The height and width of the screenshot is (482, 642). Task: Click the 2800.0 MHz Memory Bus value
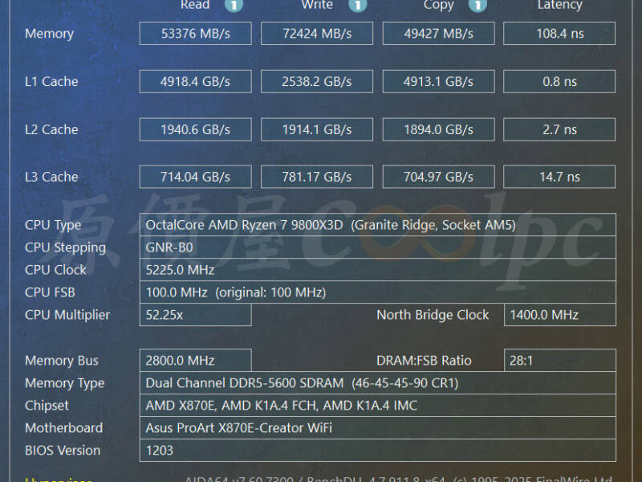click(x=195, y=360)
